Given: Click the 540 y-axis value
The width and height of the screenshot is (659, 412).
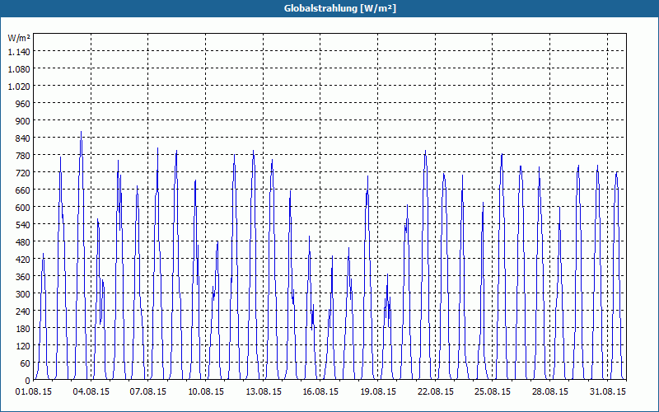Looking at the screenshot, I should (x=23, y=224).
